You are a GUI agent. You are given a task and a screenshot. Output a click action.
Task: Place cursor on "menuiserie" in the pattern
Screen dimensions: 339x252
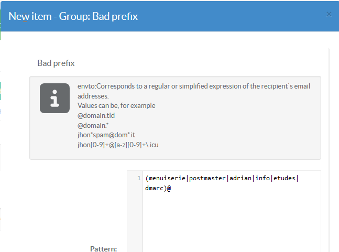click(168, 178)
